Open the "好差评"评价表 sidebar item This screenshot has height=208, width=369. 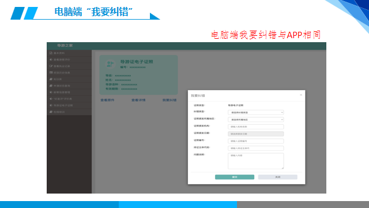(69, 99)
